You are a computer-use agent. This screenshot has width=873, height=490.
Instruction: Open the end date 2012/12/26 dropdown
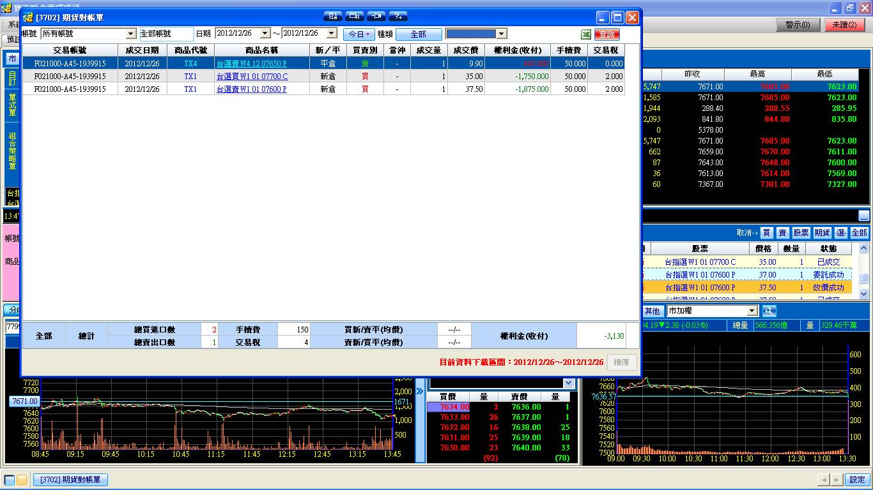pyautogui.click(x=332, y=34)
